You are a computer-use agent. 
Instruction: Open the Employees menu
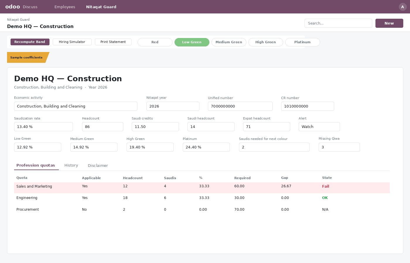tap(65, 7)
